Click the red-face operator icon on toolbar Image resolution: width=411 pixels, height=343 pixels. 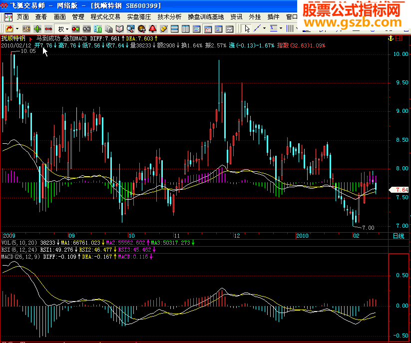[141, 28]
